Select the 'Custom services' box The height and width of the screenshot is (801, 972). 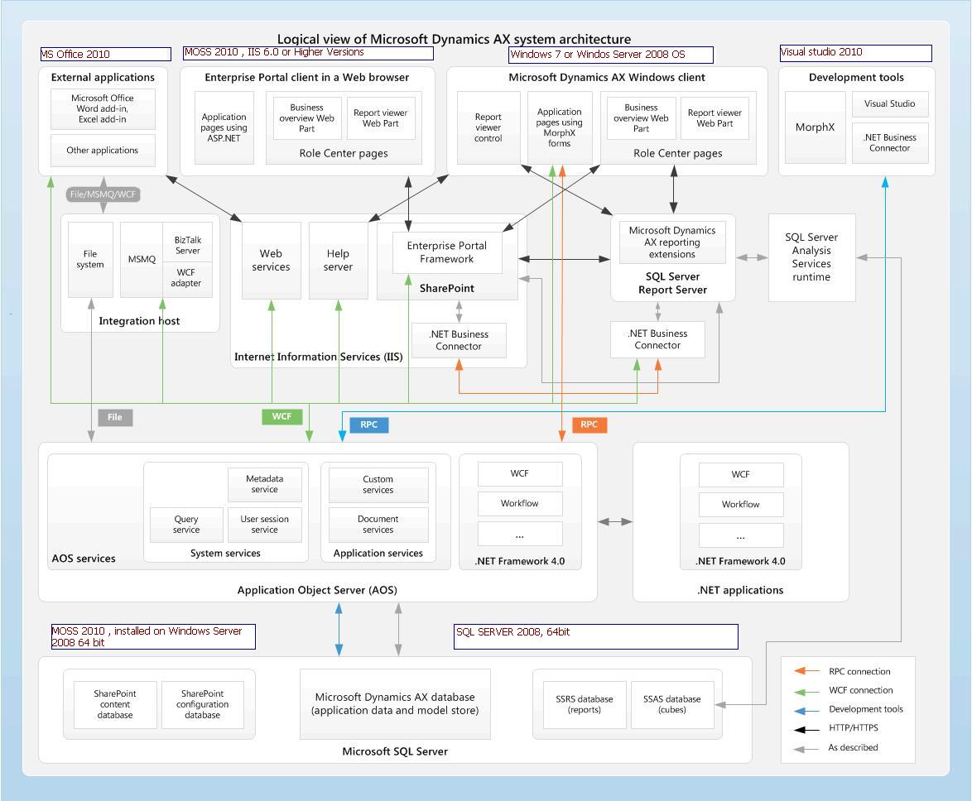pos(378,485)
